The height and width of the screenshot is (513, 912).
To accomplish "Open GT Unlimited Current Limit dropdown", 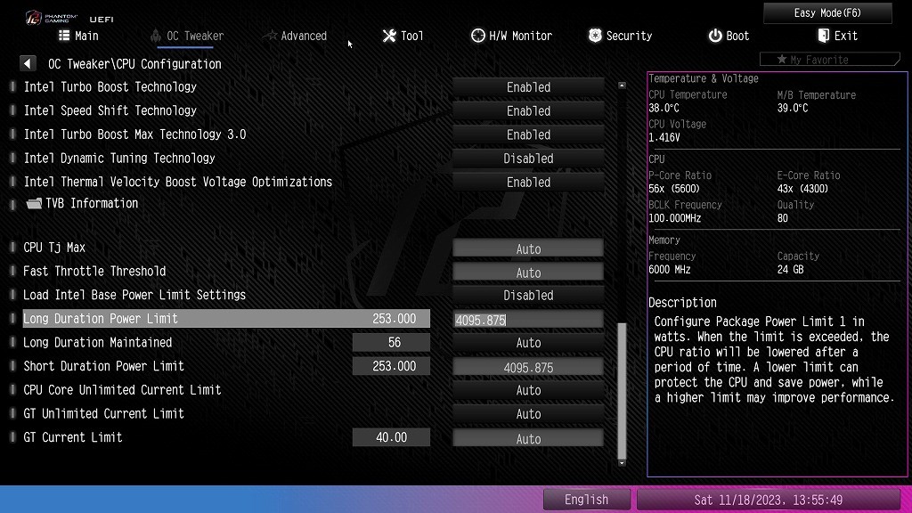I will (528, 414).
